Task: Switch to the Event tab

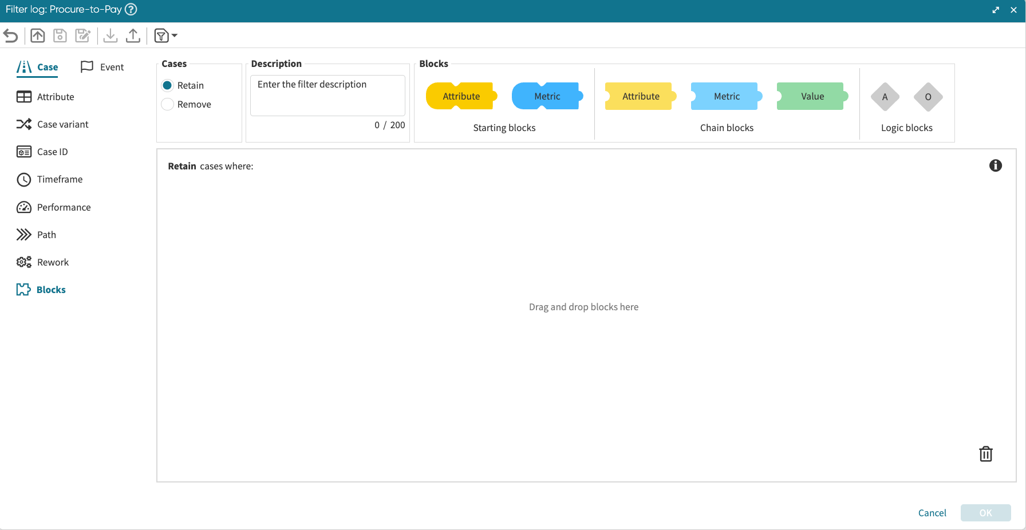Action: pyautogui.click(x=102, y=67)
